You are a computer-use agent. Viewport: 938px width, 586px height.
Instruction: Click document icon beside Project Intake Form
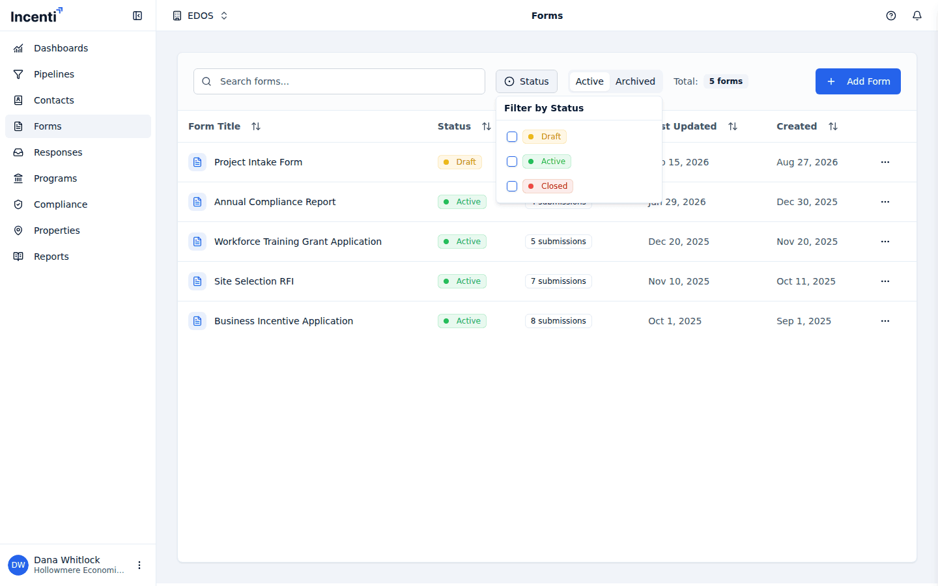(197, 162)
